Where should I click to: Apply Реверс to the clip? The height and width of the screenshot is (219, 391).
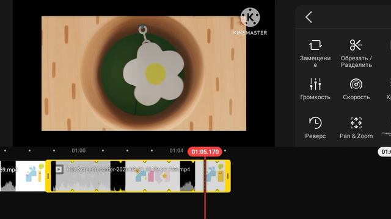(x=315, y=128)
